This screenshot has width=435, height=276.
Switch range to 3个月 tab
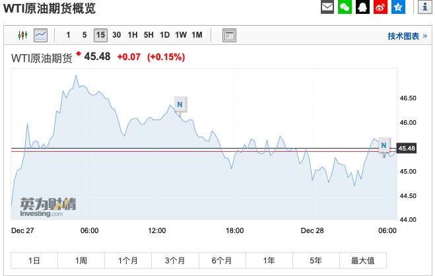click(x=175, y=260)
